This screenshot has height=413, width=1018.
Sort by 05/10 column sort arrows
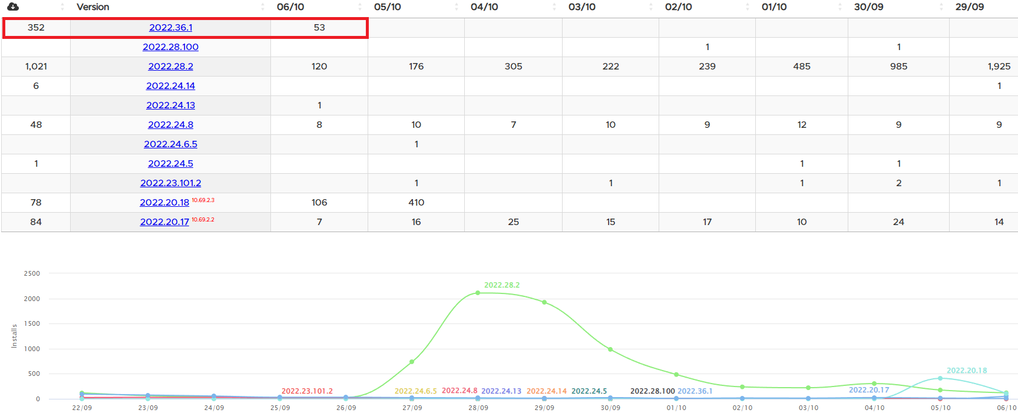457,7
